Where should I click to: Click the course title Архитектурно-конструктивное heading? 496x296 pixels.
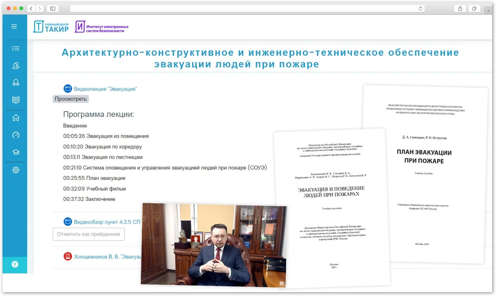[x=260, y=58]
